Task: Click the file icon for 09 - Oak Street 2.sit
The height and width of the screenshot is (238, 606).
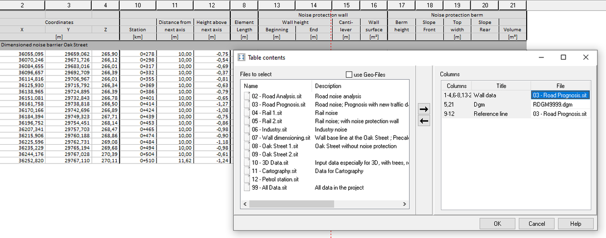Action: (247, 154)
